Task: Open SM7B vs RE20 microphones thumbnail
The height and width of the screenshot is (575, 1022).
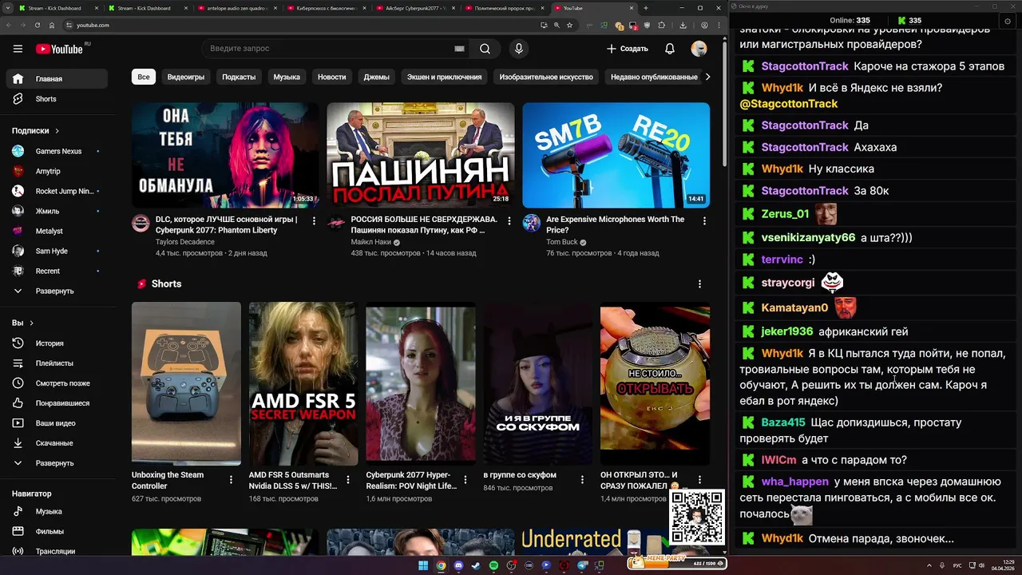Action: pyautogui.click(x=616, y=155)
